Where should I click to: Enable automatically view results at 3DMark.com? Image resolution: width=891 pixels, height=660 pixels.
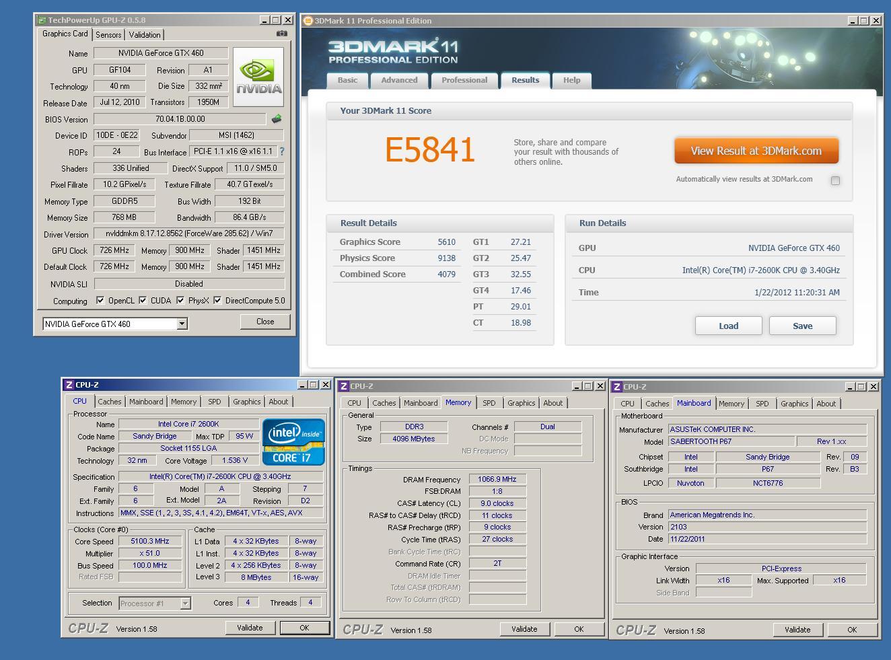835,180
